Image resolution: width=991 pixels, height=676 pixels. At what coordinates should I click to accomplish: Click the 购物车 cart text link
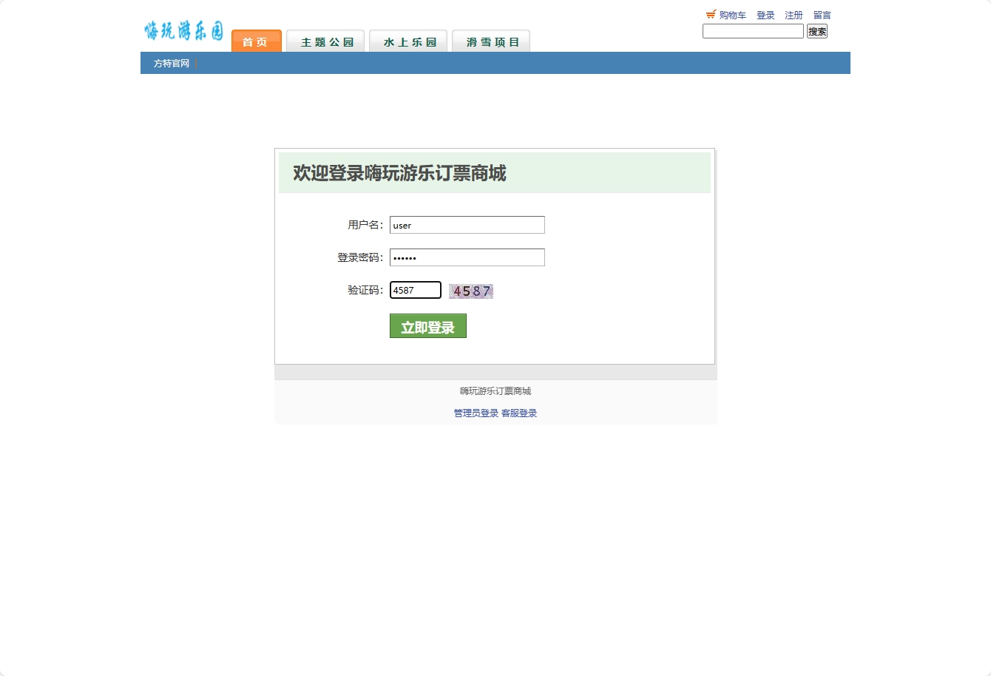731,14
